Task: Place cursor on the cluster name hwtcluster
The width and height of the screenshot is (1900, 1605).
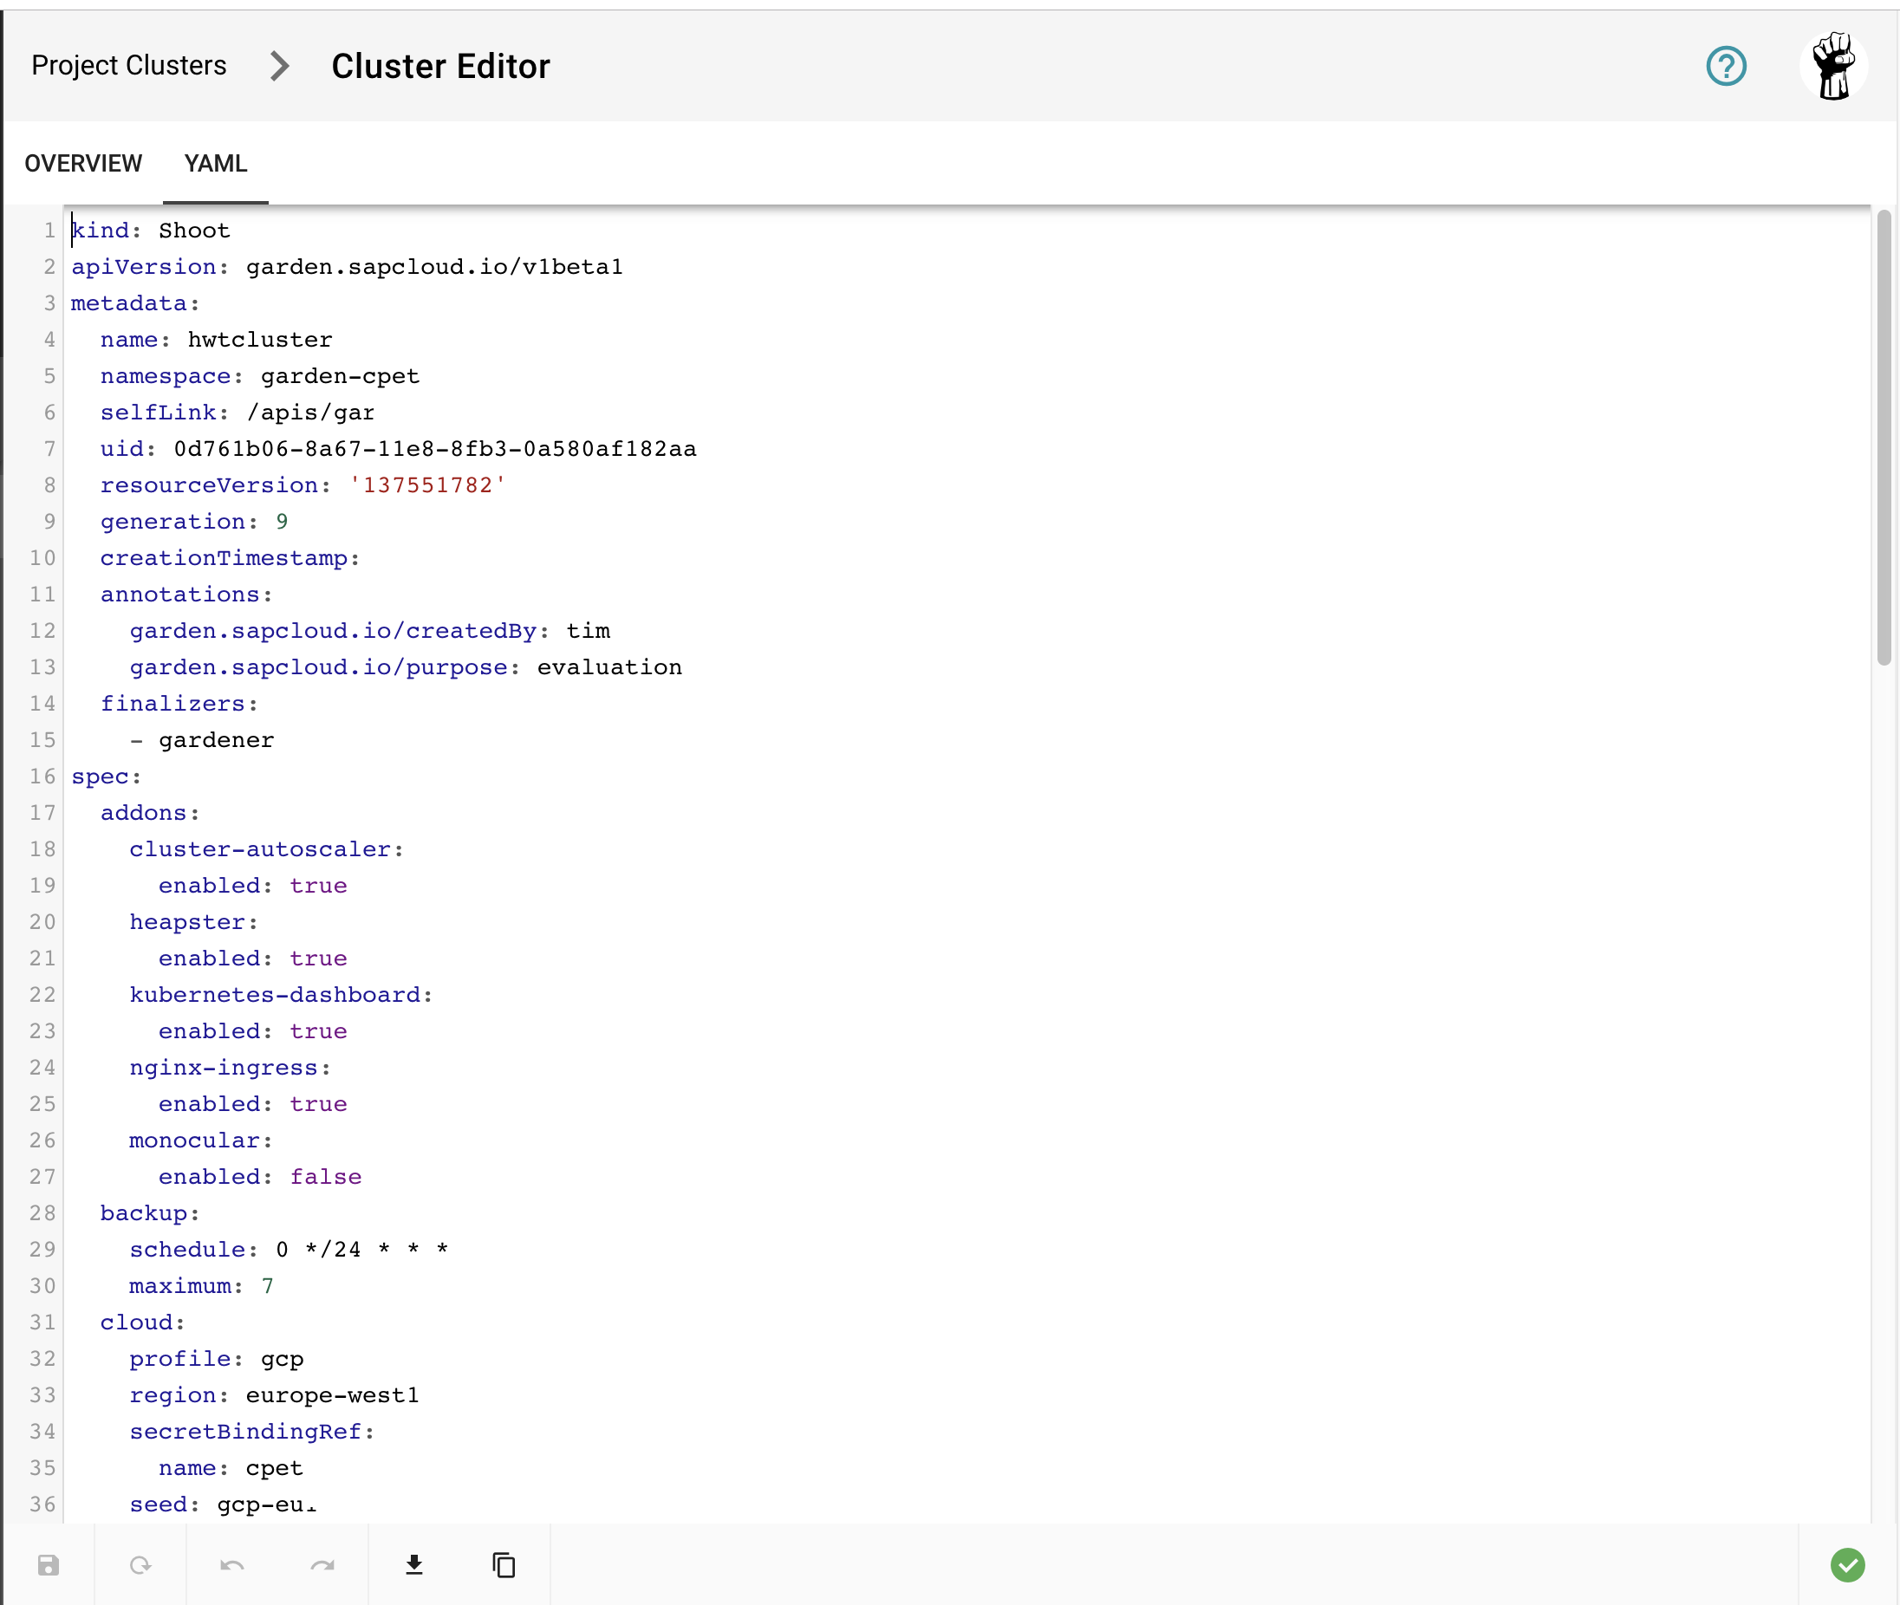Action: coord(259,340)
